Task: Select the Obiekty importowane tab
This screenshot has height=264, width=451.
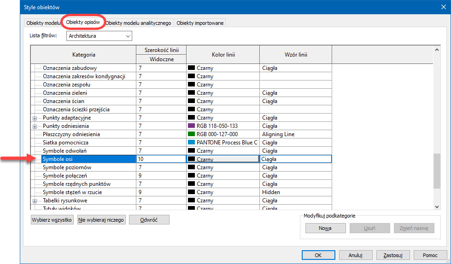Action: click(x=200, y=23)
